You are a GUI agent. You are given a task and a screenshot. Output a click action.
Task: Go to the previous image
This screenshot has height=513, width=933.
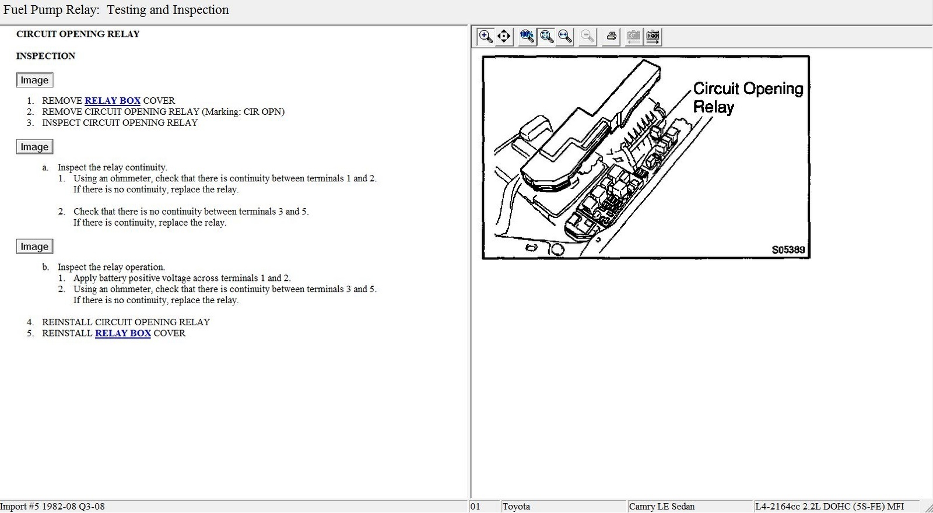point(633,37)
